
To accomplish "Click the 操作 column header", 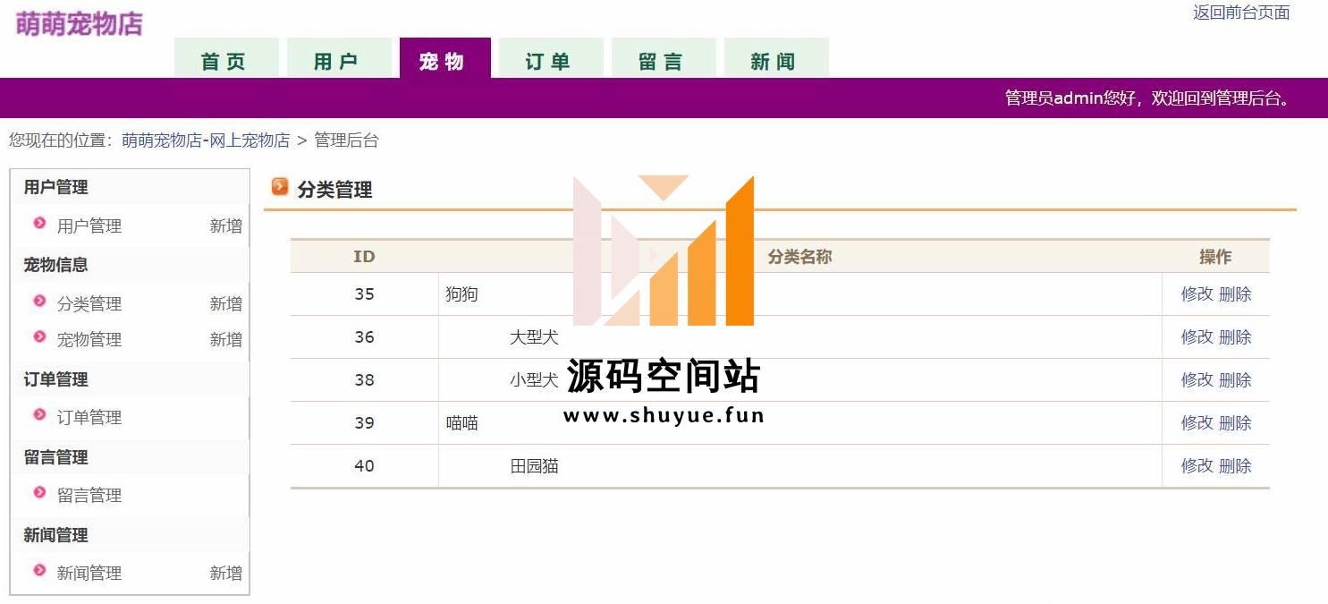I will tap(1215, 257).
